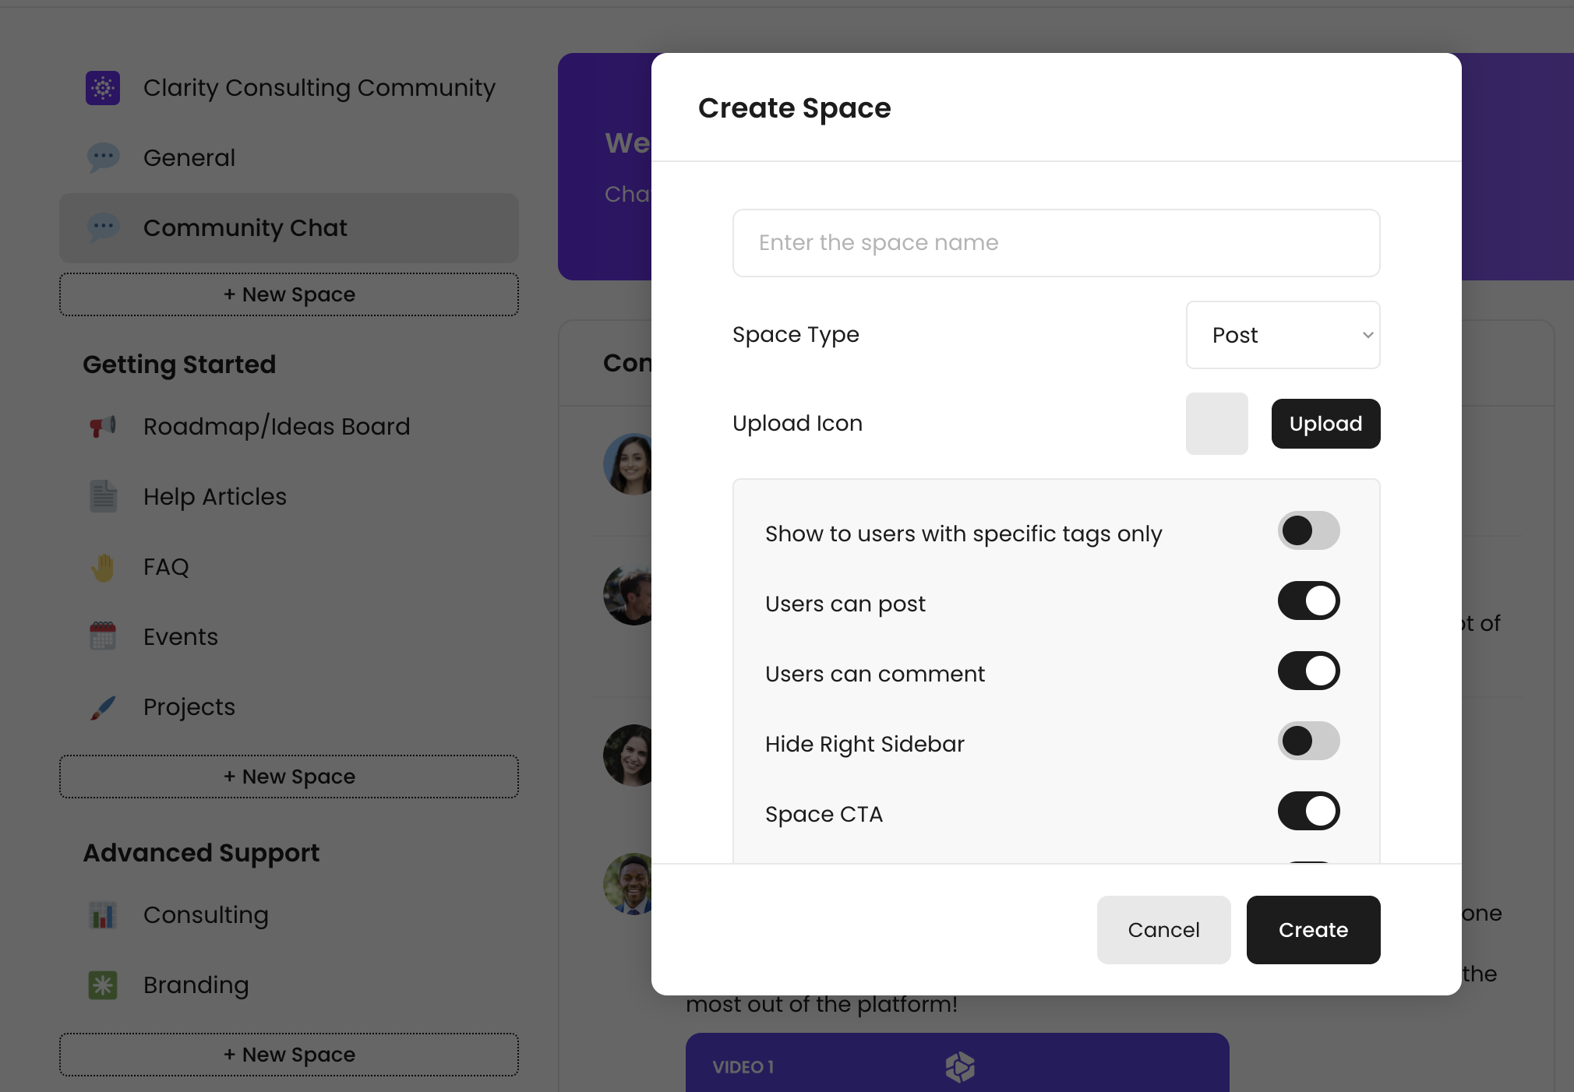The width and height of the screenshot is (1574, 1092).
Task: Click the Events calendar icon
Action: (x=103, y=636)
